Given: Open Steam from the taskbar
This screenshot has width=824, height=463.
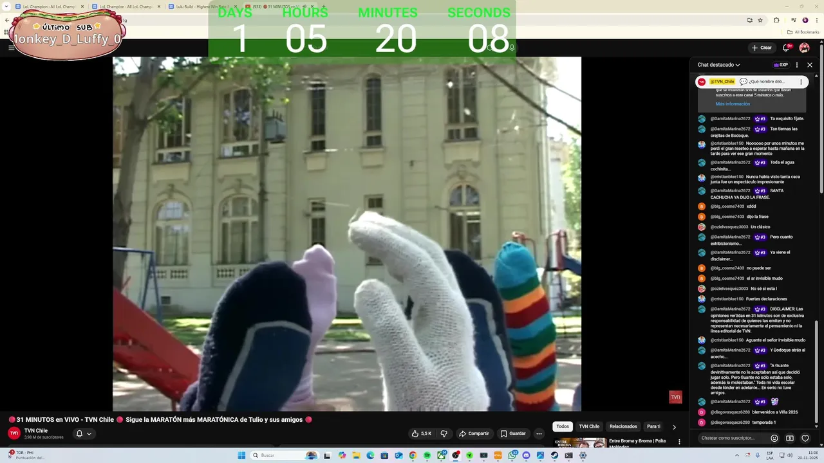Looking at the screenshot, I should click(554, 455).
